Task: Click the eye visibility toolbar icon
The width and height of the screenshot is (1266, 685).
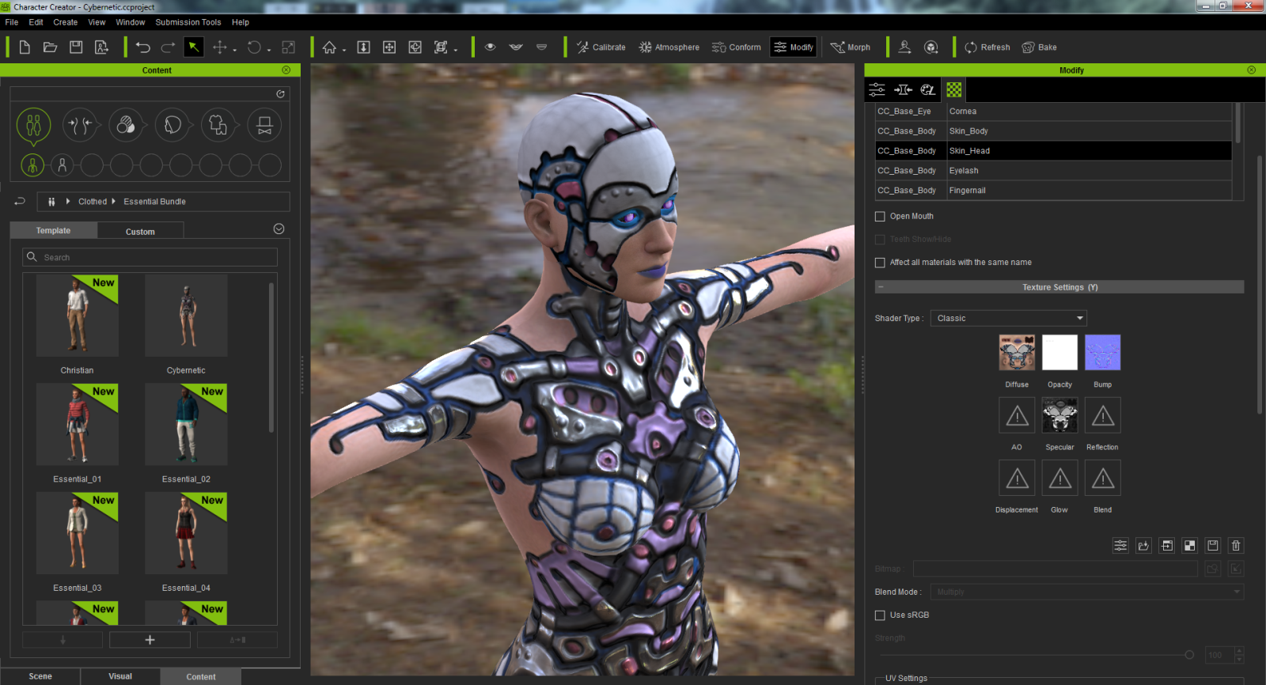Action: click(491, 47)
